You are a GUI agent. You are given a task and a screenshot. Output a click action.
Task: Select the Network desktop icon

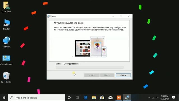coord(6,42)
